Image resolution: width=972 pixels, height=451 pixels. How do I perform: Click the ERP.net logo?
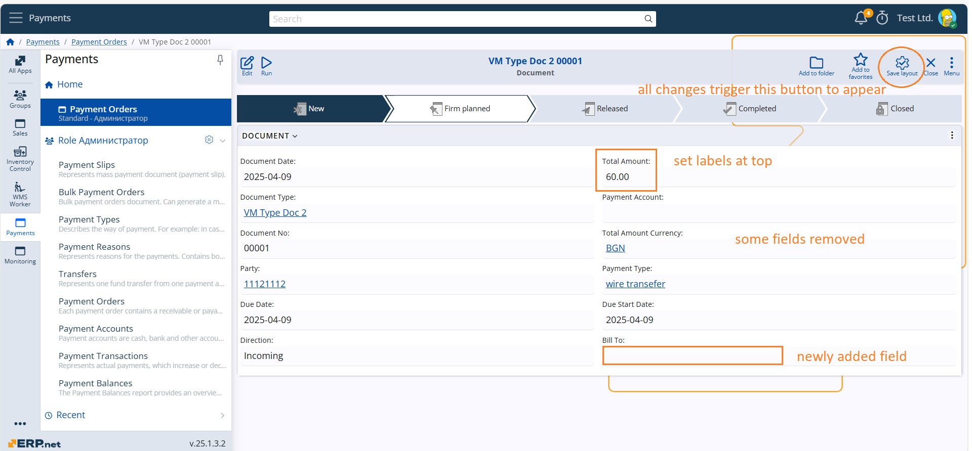[x=34, y=443]
